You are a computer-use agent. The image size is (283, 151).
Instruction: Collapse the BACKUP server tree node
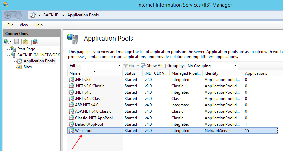(7, 55)
